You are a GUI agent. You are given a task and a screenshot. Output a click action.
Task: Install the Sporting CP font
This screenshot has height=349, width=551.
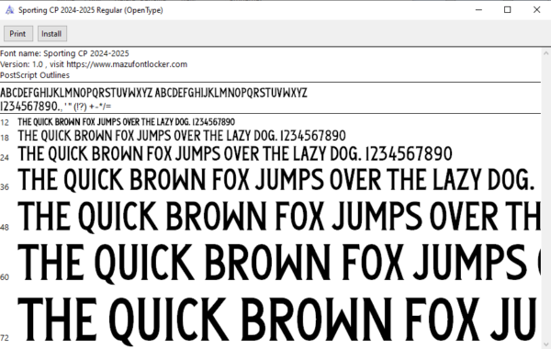click(x=52, y=34)
